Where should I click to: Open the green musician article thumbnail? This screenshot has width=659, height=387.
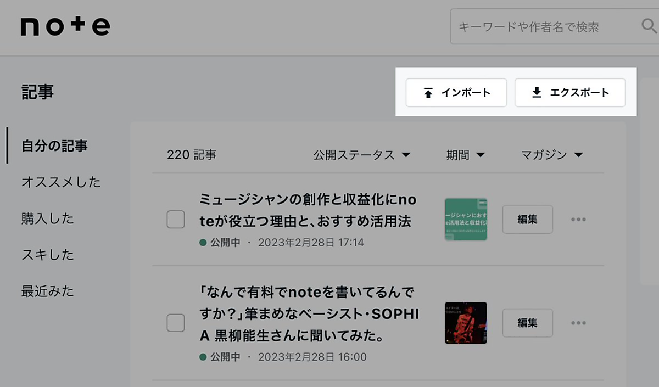466,220
